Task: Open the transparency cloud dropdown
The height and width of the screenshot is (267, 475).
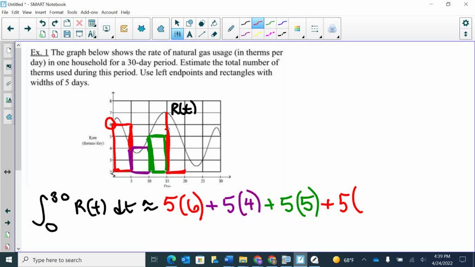Action: (x=332, y=29)
